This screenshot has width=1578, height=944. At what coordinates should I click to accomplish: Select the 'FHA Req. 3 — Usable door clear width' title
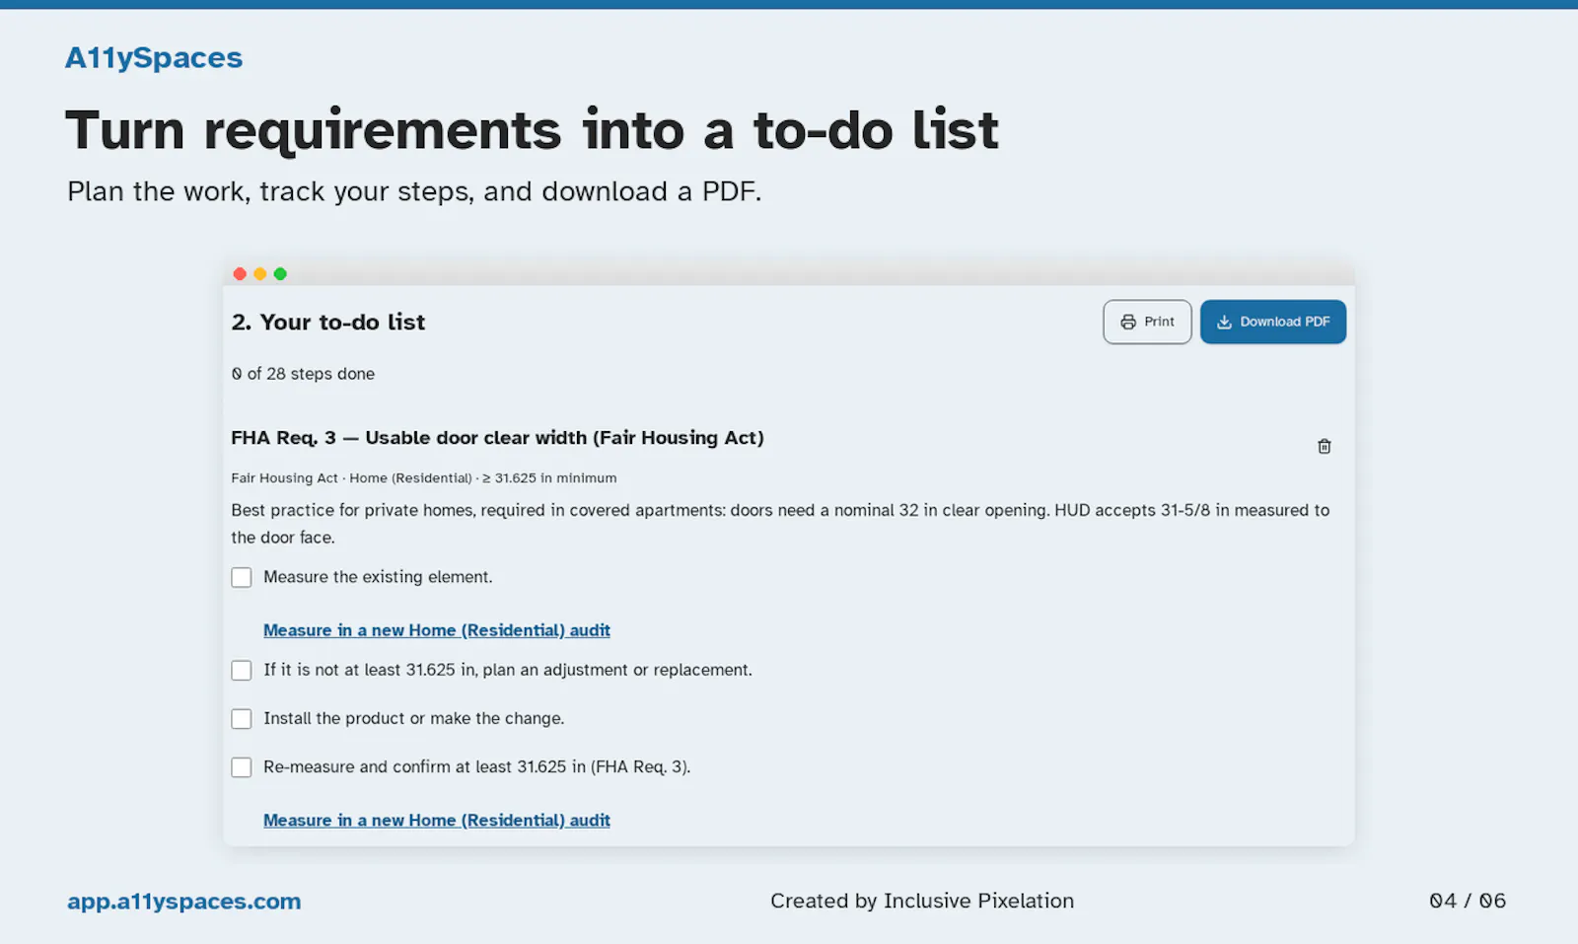click(497, 437)
